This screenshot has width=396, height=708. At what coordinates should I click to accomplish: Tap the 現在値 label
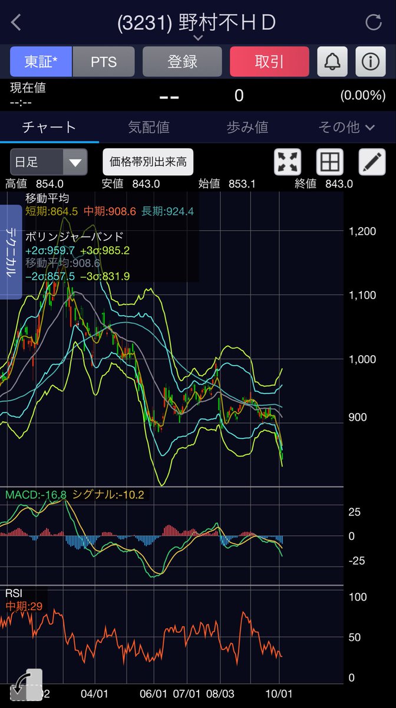[28, 88]
